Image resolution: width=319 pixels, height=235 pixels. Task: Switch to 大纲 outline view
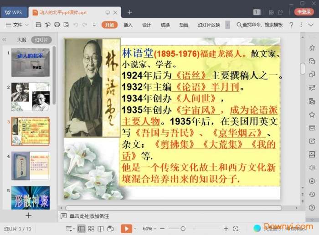pos(21,40)
